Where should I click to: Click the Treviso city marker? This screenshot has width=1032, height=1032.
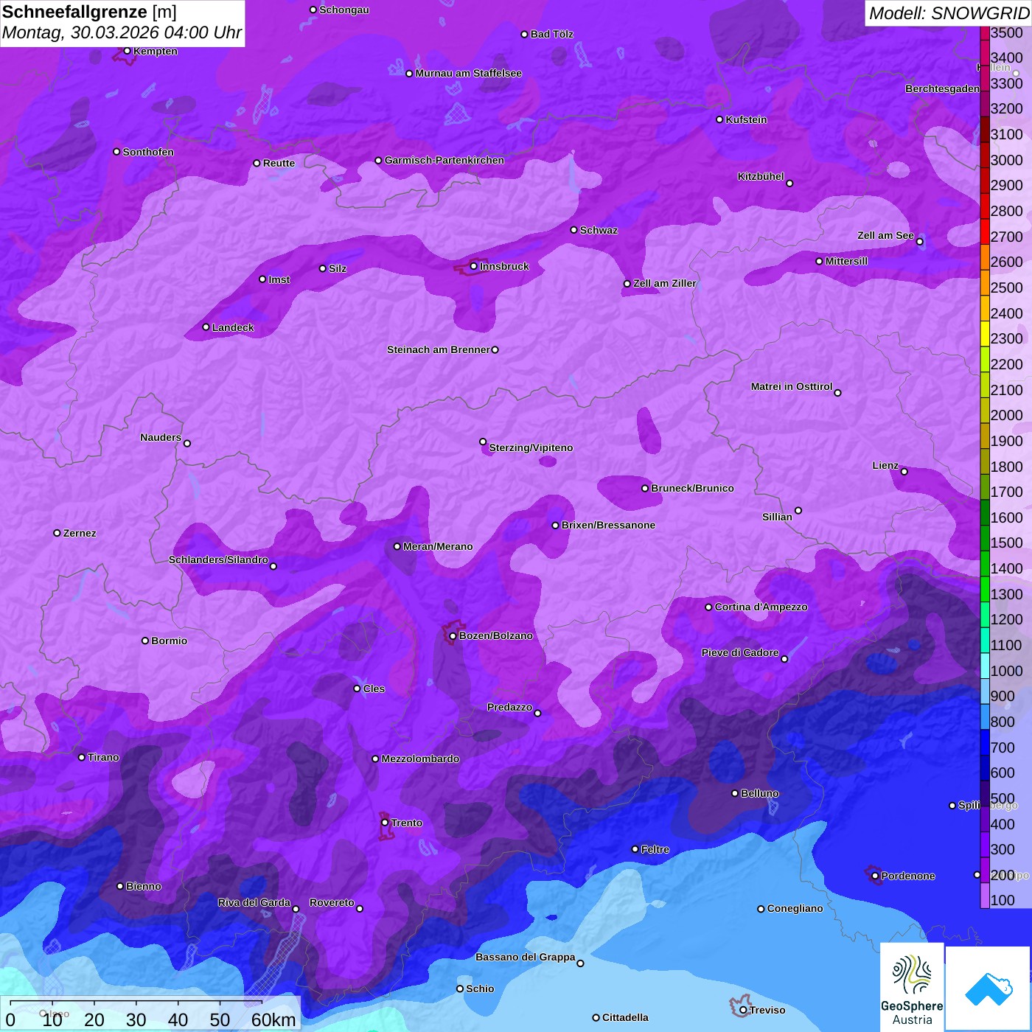[743, 1010]
